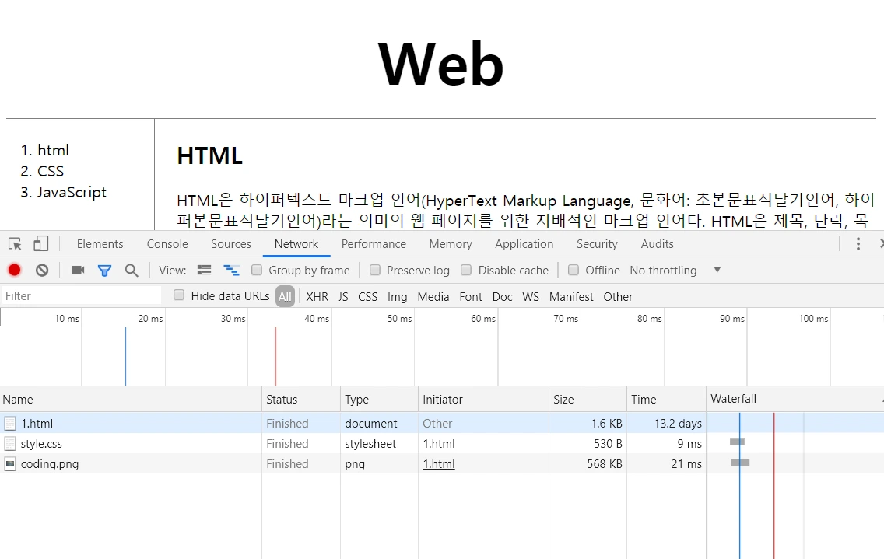Select the coding.png request row name
The height and width of the screenshot is (559, 884).
[50, 464]
